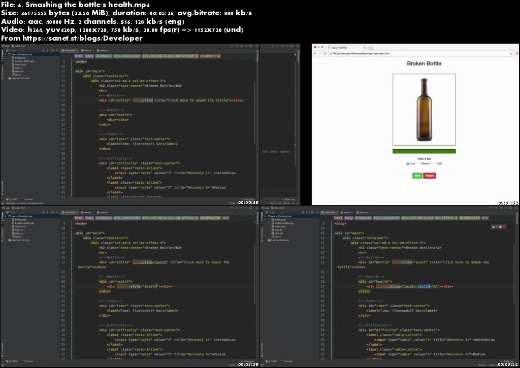Open a new browser tab
Viewport: 520px width, 368px height.
click(x=370, y=48)
